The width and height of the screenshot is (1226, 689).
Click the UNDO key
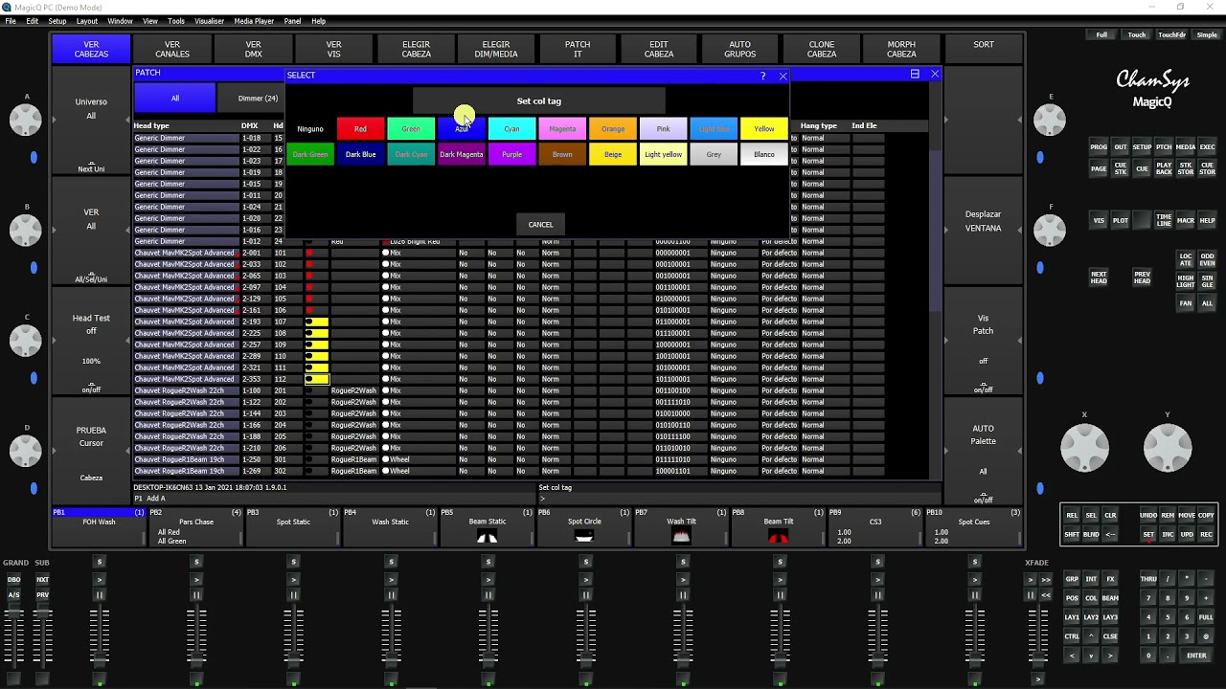click(x=1148, y=515)
